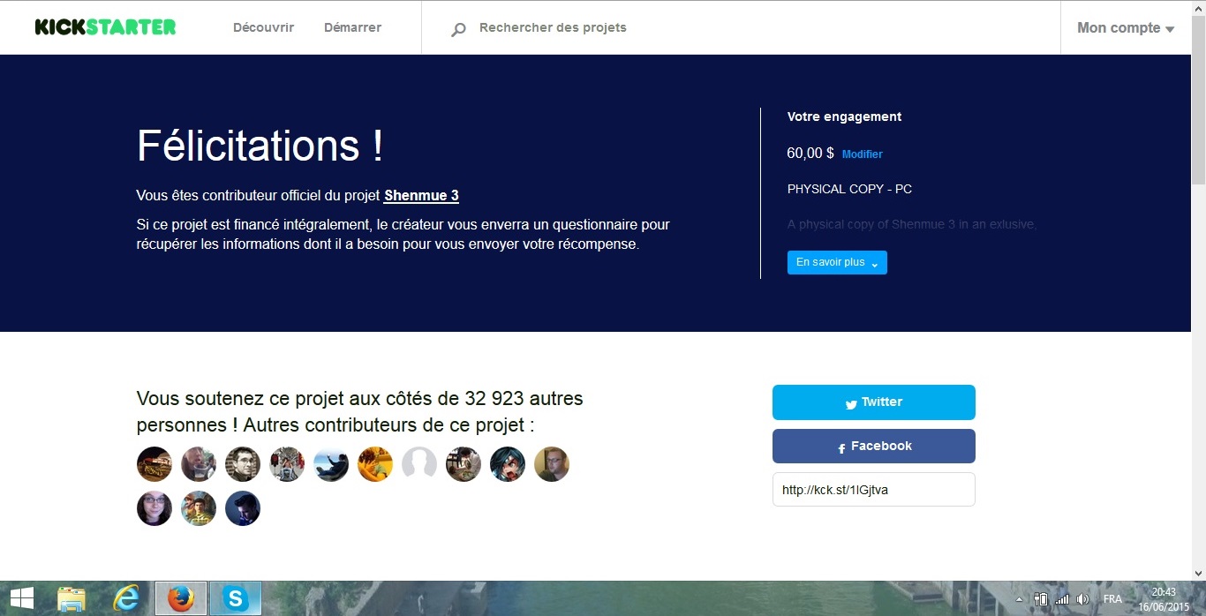Share the project on Twitter
This screenshot has width=1206, height=616.
click(x=873, y=402)
